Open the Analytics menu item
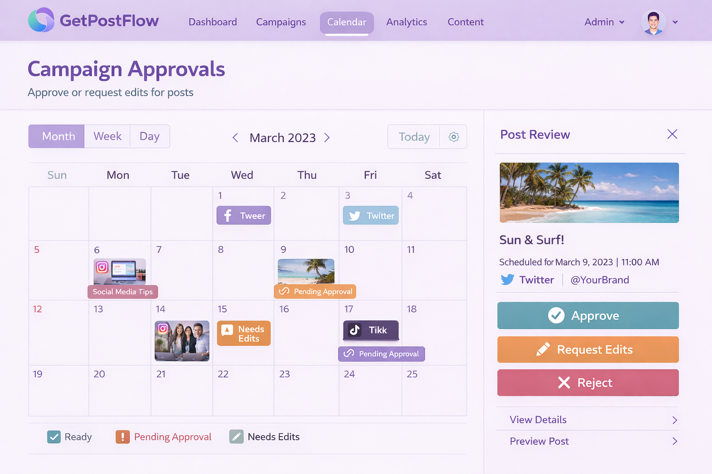 [x=407, y=22]
